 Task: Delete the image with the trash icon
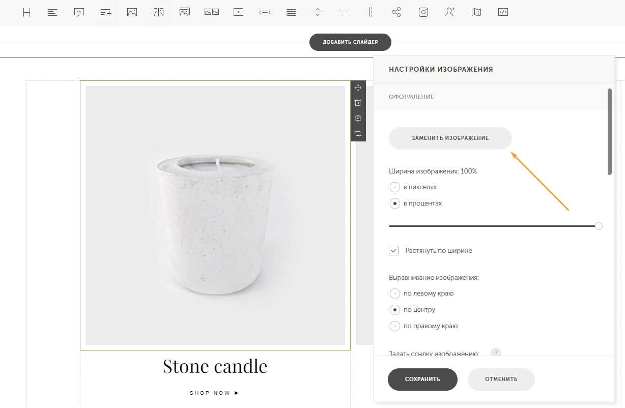click(x=358, y=103)
